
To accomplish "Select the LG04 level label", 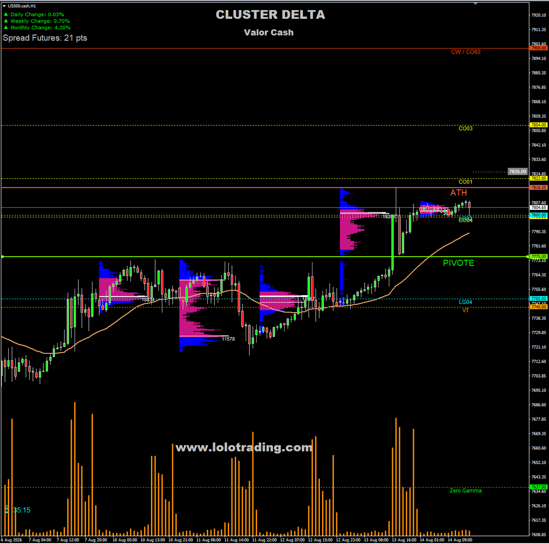I will tap(466, 302).
